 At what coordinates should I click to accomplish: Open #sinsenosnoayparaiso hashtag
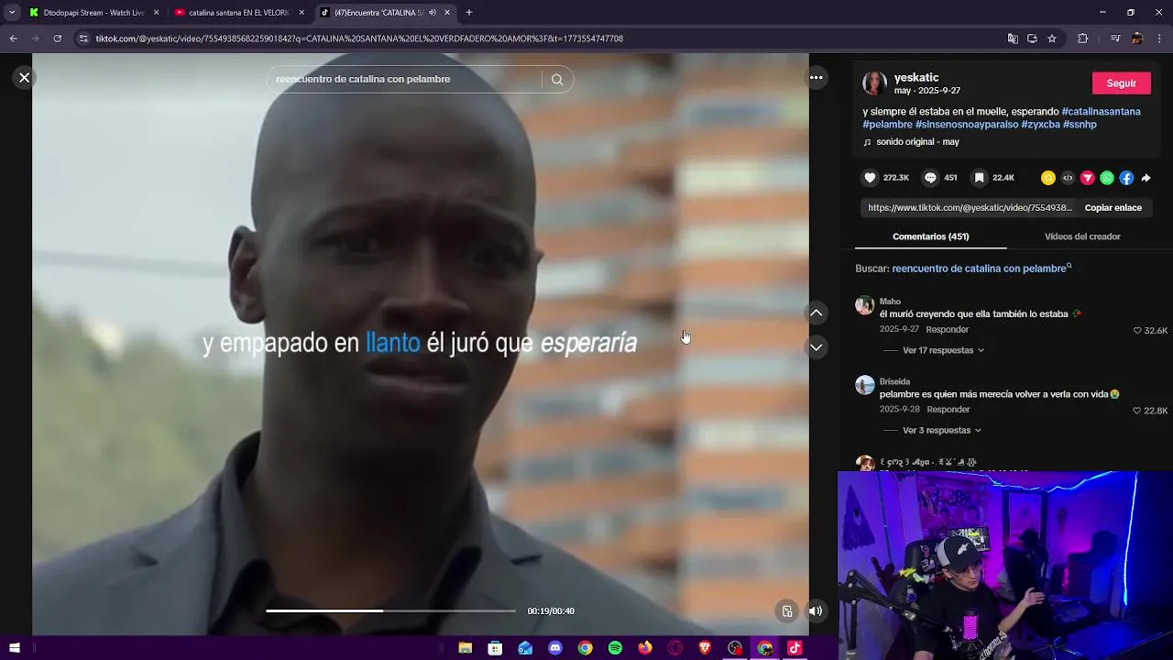click(967, 125)
